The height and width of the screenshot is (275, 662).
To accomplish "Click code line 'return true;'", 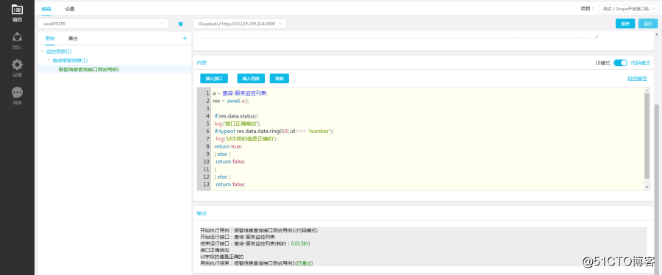I will click(228, 146).
